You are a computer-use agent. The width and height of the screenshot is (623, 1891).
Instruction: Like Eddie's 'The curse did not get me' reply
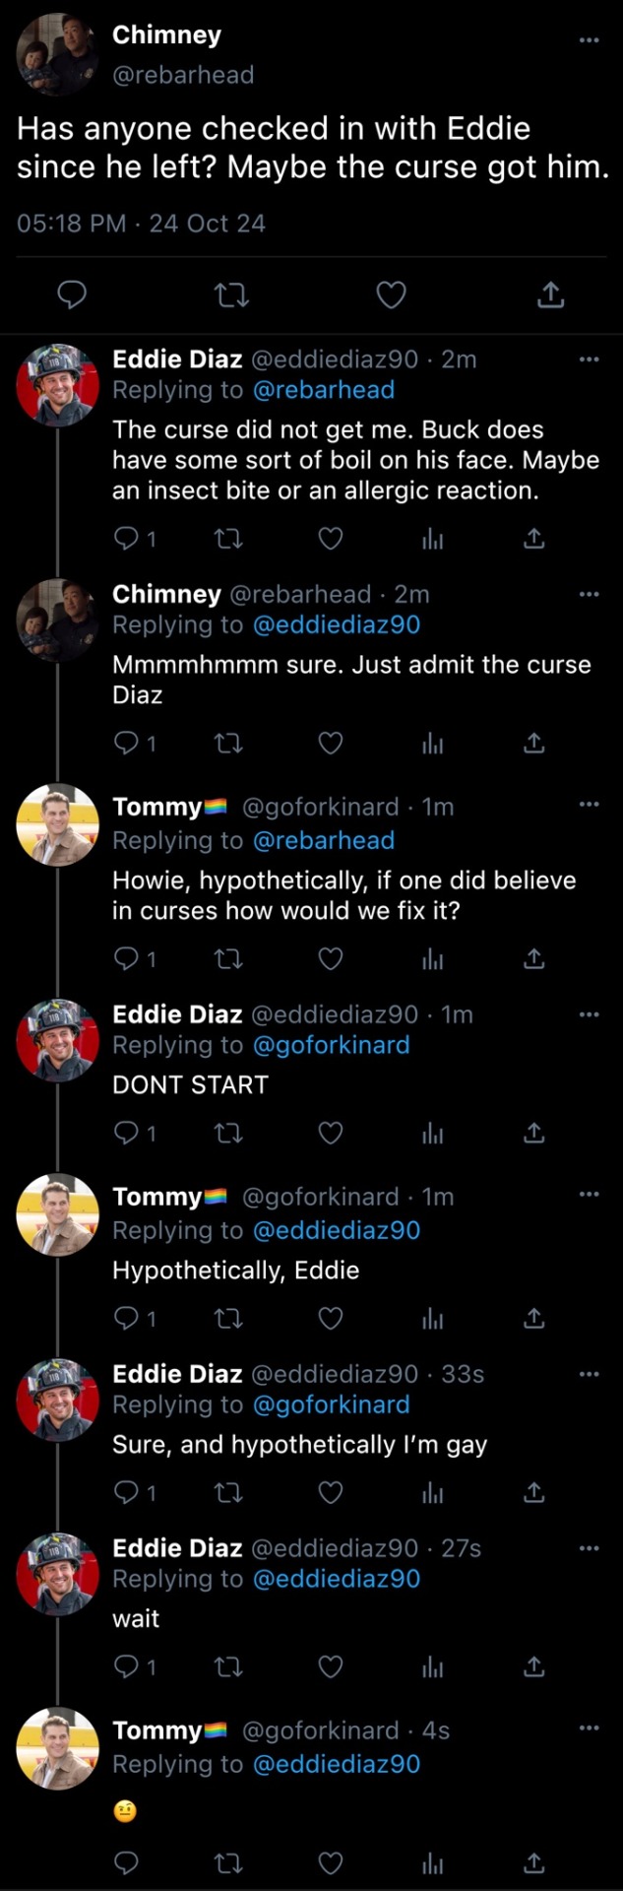[331, 539]
